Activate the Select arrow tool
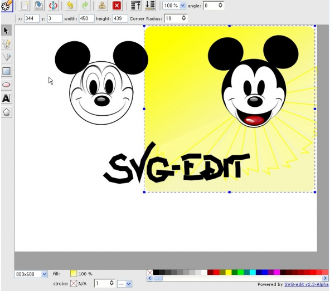The width and height of the screenshot is (330, 291). pyautogui.click(x=6, y=31)
